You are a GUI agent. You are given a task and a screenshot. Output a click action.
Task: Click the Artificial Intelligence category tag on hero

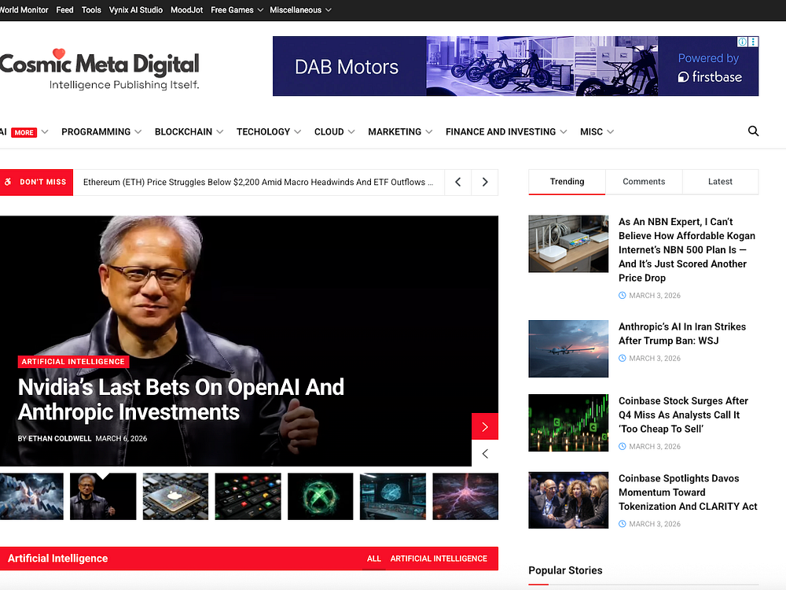coord(73,362)
